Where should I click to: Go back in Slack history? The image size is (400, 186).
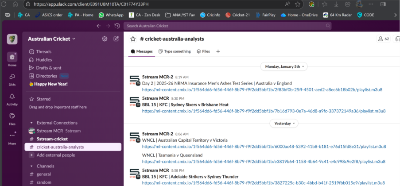[99, 26]
